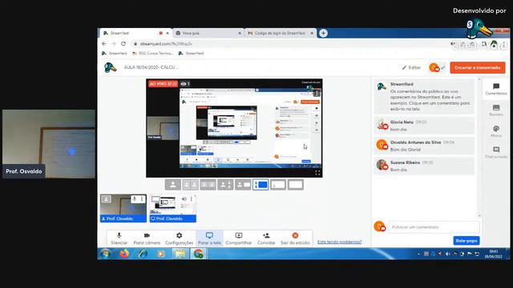
Task: Click solo layout icon on camera thumbnail
Action: [x=106, y=199]
